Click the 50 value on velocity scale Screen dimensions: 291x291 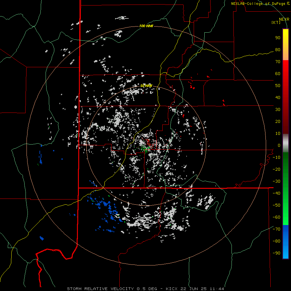coord(278,86)
